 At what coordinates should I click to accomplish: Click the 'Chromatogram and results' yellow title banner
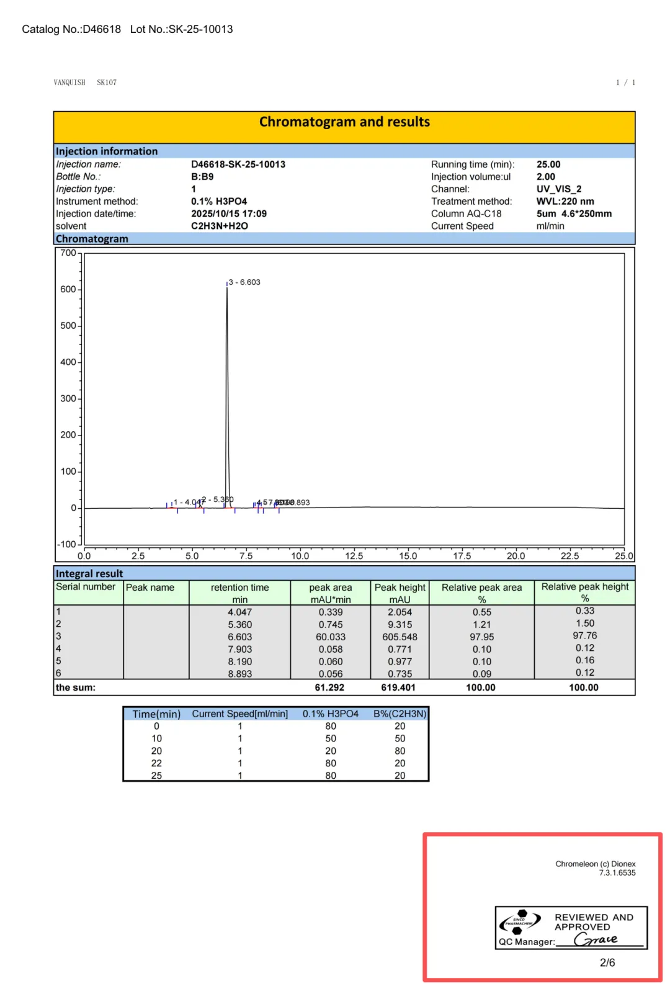point(344,122)
